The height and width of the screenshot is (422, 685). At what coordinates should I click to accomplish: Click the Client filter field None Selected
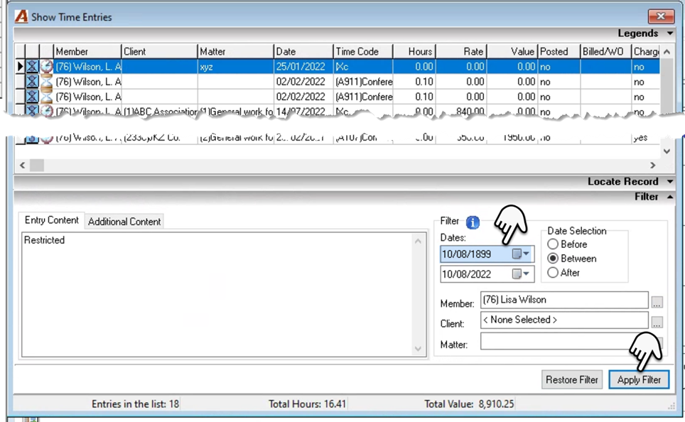point(564,320)
